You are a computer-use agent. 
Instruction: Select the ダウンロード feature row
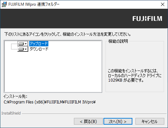coord(39,49)
